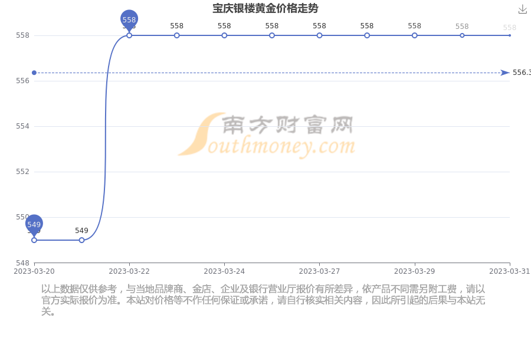Click the second 549 data point
Screen dimensions: 531x354
tap(81, 240)
